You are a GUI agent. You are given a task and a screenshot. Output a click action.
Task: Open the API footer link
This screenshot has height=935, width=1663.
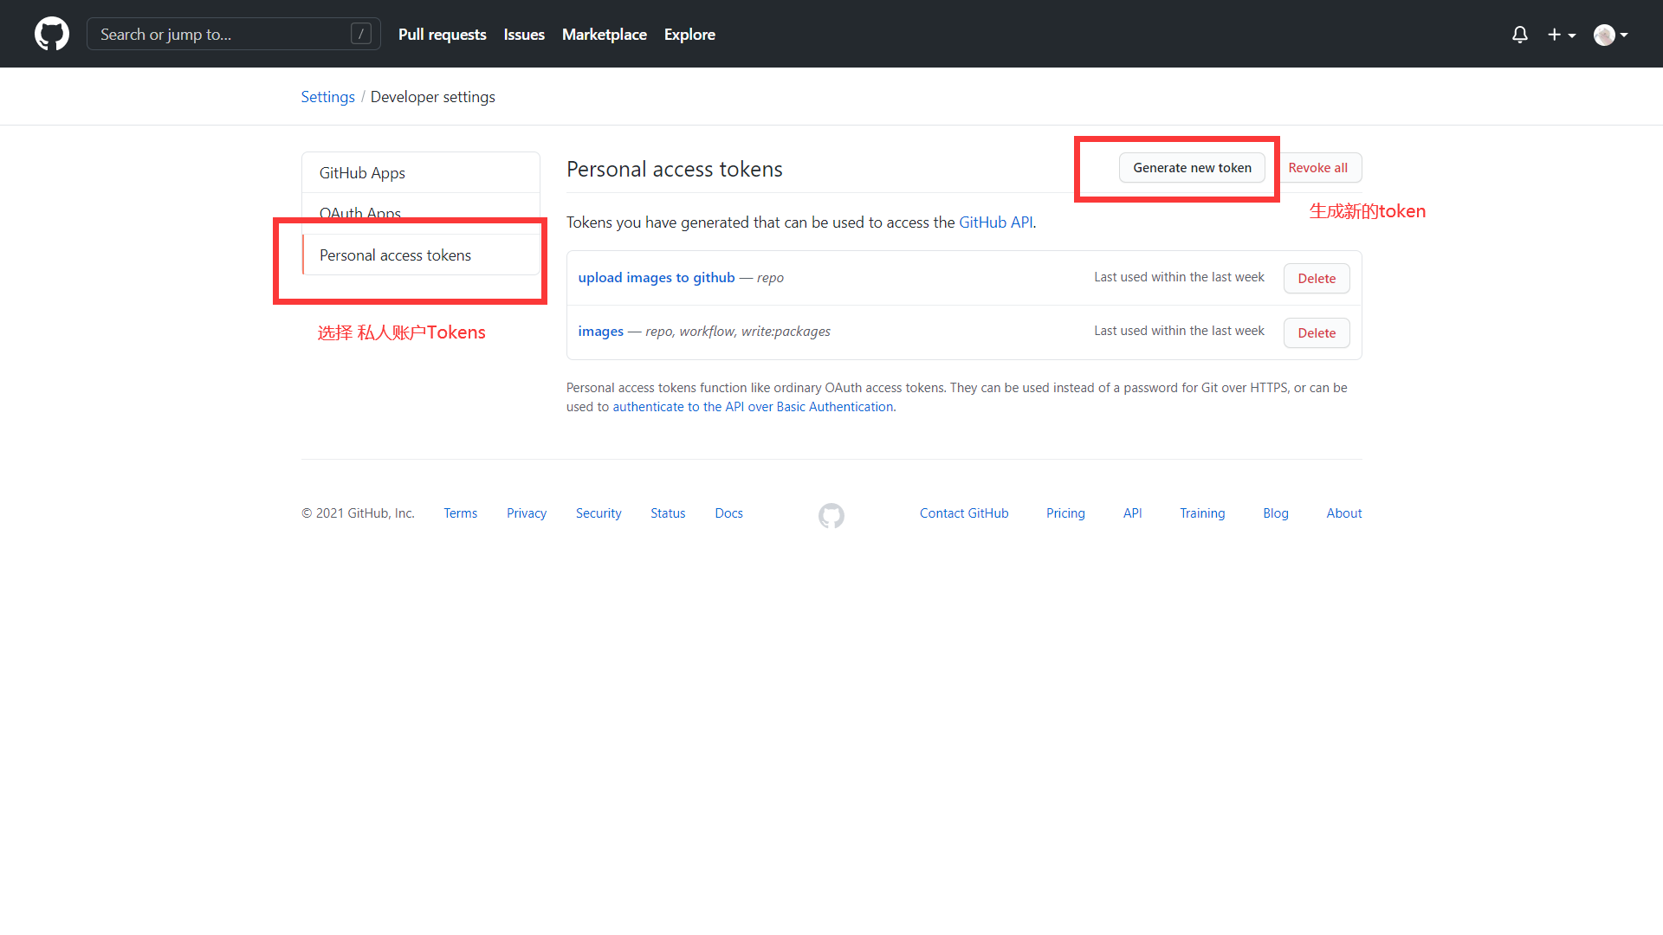click(1132, 513)
